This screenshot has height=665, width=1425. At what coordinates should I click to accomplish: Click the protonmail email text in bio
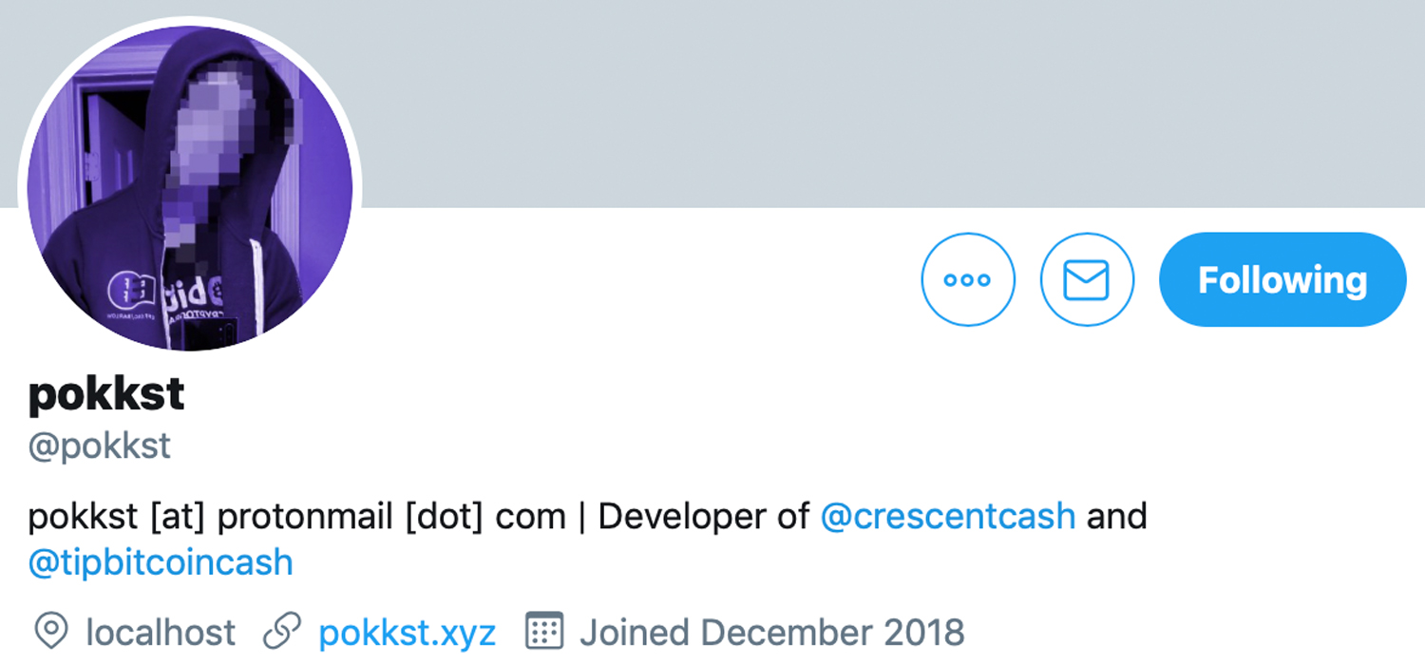[x=297, y=518]
